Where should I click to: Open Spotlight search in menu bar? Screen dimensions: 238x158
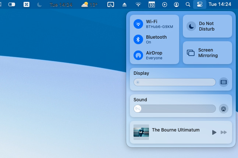(188, 5)
